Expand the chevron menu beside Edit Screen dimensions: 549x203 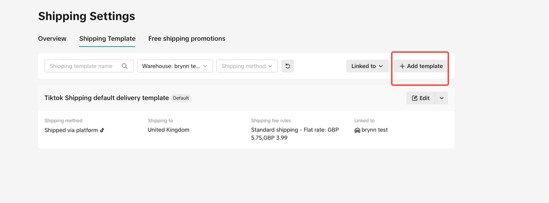pyautogui.click(x=441, y=98)
